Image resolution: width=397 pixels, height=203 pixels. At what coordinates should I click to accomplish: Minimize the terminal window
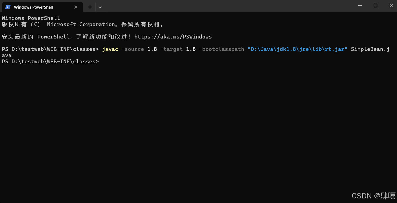tap(360, 5)
